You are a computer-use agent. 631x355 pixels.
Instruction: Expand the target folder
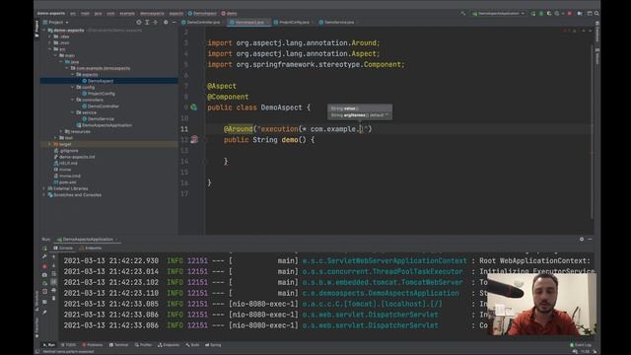[50, 144]
